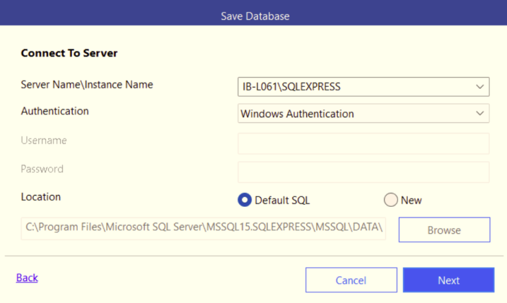Open the Browse folder button
507x303 pixels.
[x=444, y=230]
